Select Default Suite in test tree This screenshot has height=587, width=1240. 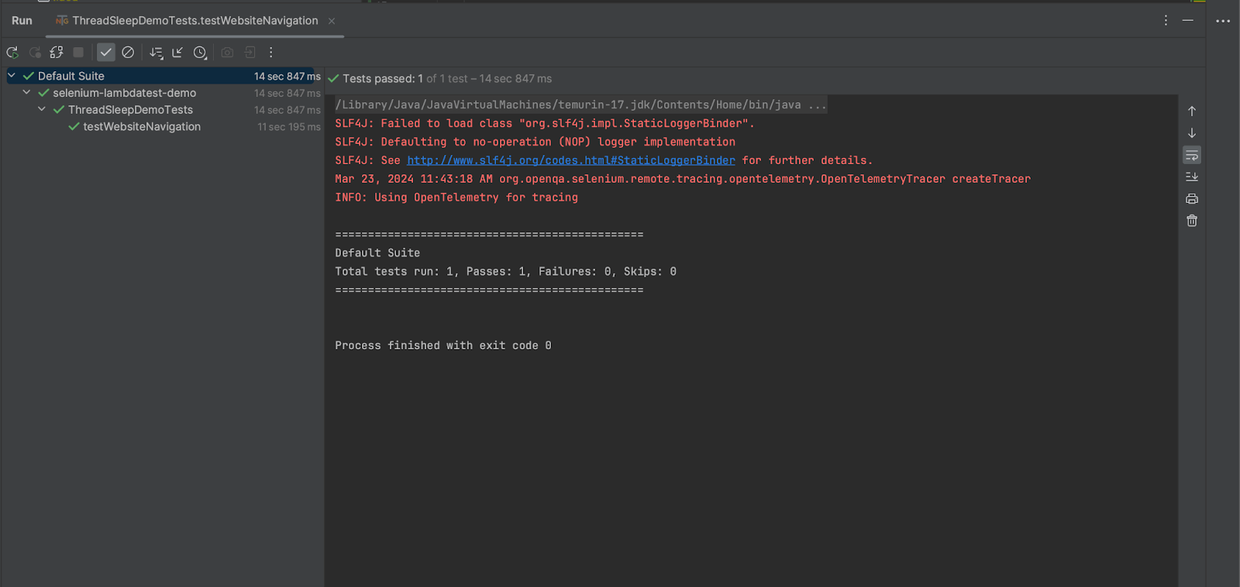click(71, 76)
